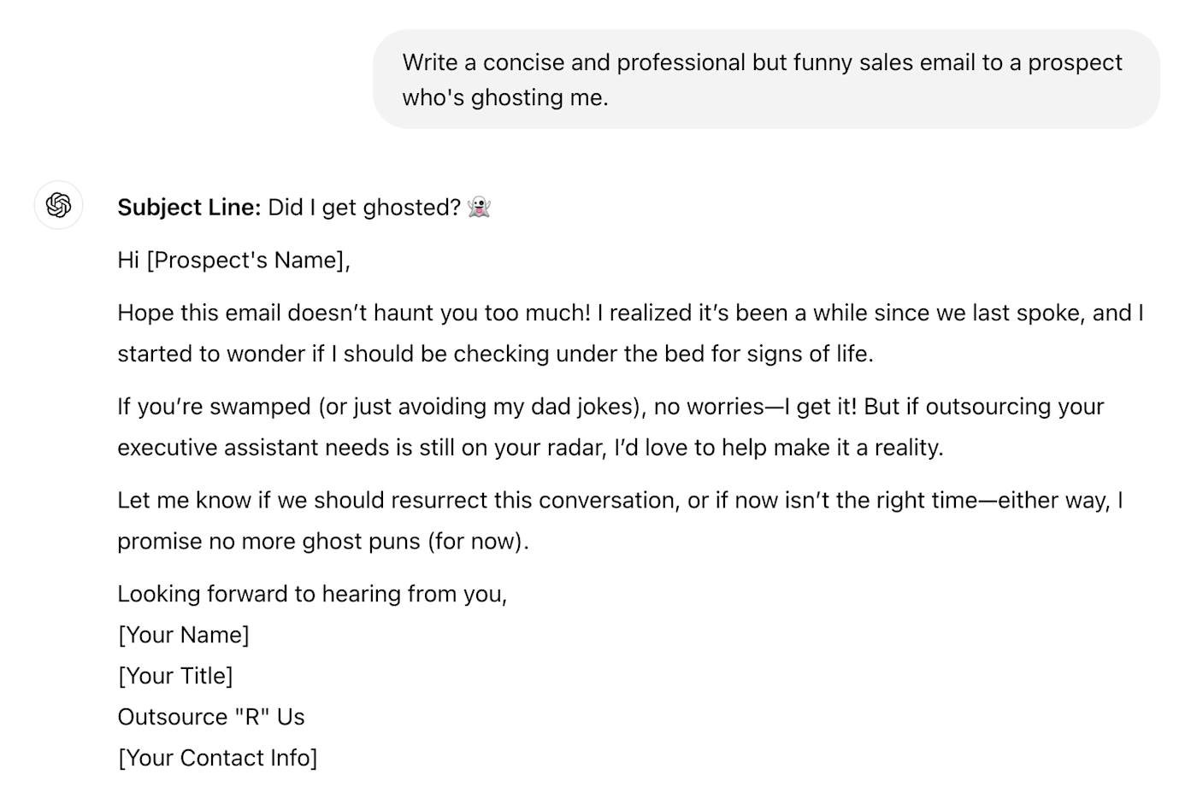The height and width of the screenshot is (798, 1197).
Task: Click the ghost emoji in the subject line
Action: (x=480, y=207)
